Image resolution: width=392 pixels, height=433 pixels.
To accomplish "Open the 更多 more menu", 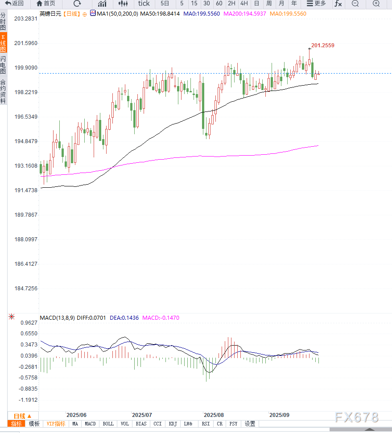I will pos(316,4).
